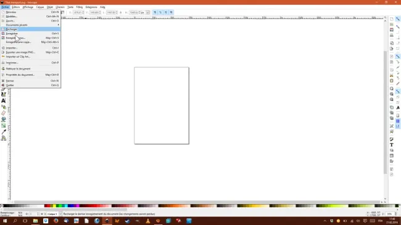Expand the Documents récents submenu
401x225 pixels.
tap(30, 25)
